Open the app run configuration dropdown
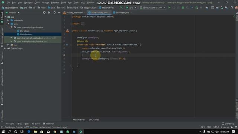This screenshot has height=134, width=238. [x=131, y=7]
